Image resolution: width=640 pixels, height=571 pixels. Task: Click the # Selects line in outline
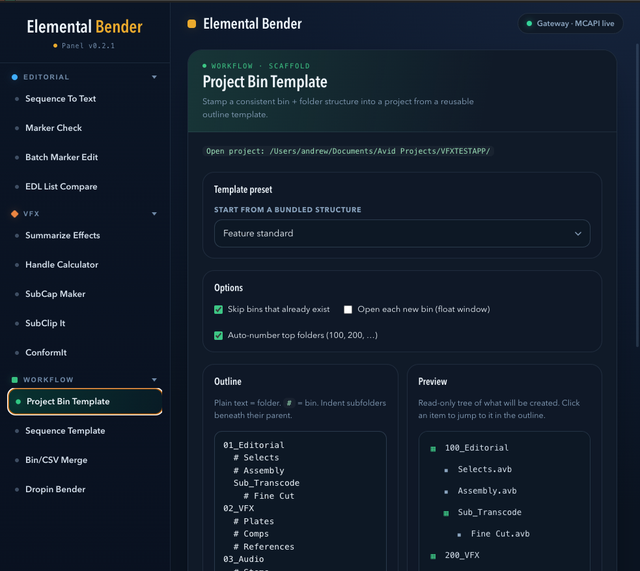(x=256, y=458)
